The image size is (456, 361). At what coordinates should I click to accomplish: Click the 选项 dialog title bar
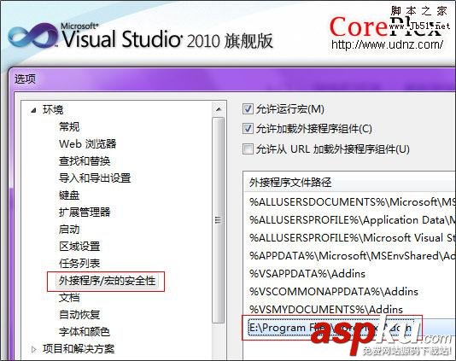pyautogui.click(x=232, y=79)
